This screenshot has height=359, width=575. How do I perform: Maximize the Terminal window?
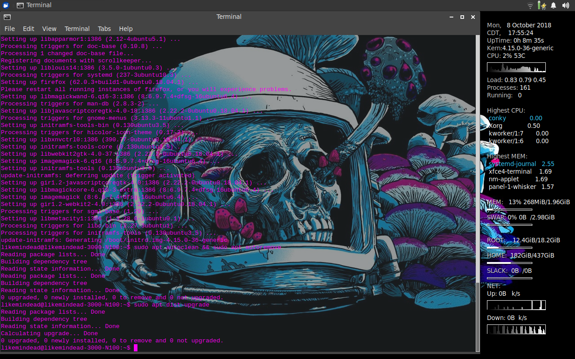point(462,17)
